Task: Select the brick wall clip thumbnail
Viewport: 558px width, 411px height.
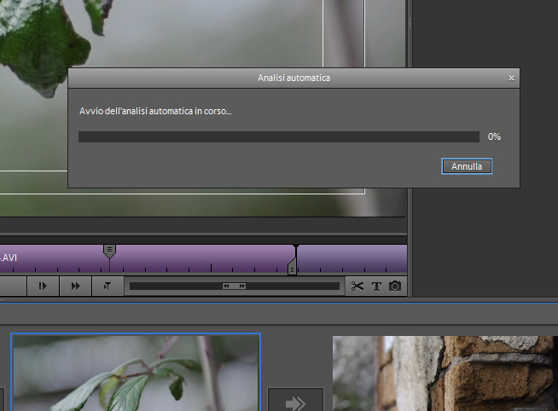Action: point(444,373)
